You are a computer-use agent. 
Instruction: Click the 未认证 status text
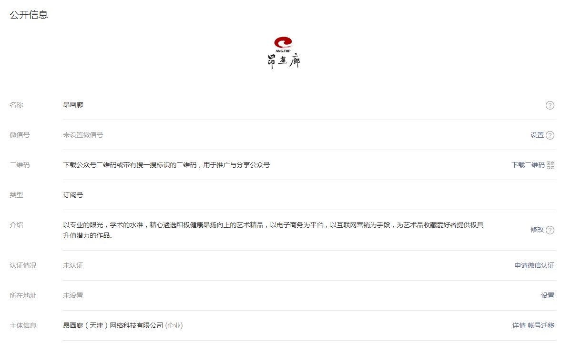coord(73,265)
